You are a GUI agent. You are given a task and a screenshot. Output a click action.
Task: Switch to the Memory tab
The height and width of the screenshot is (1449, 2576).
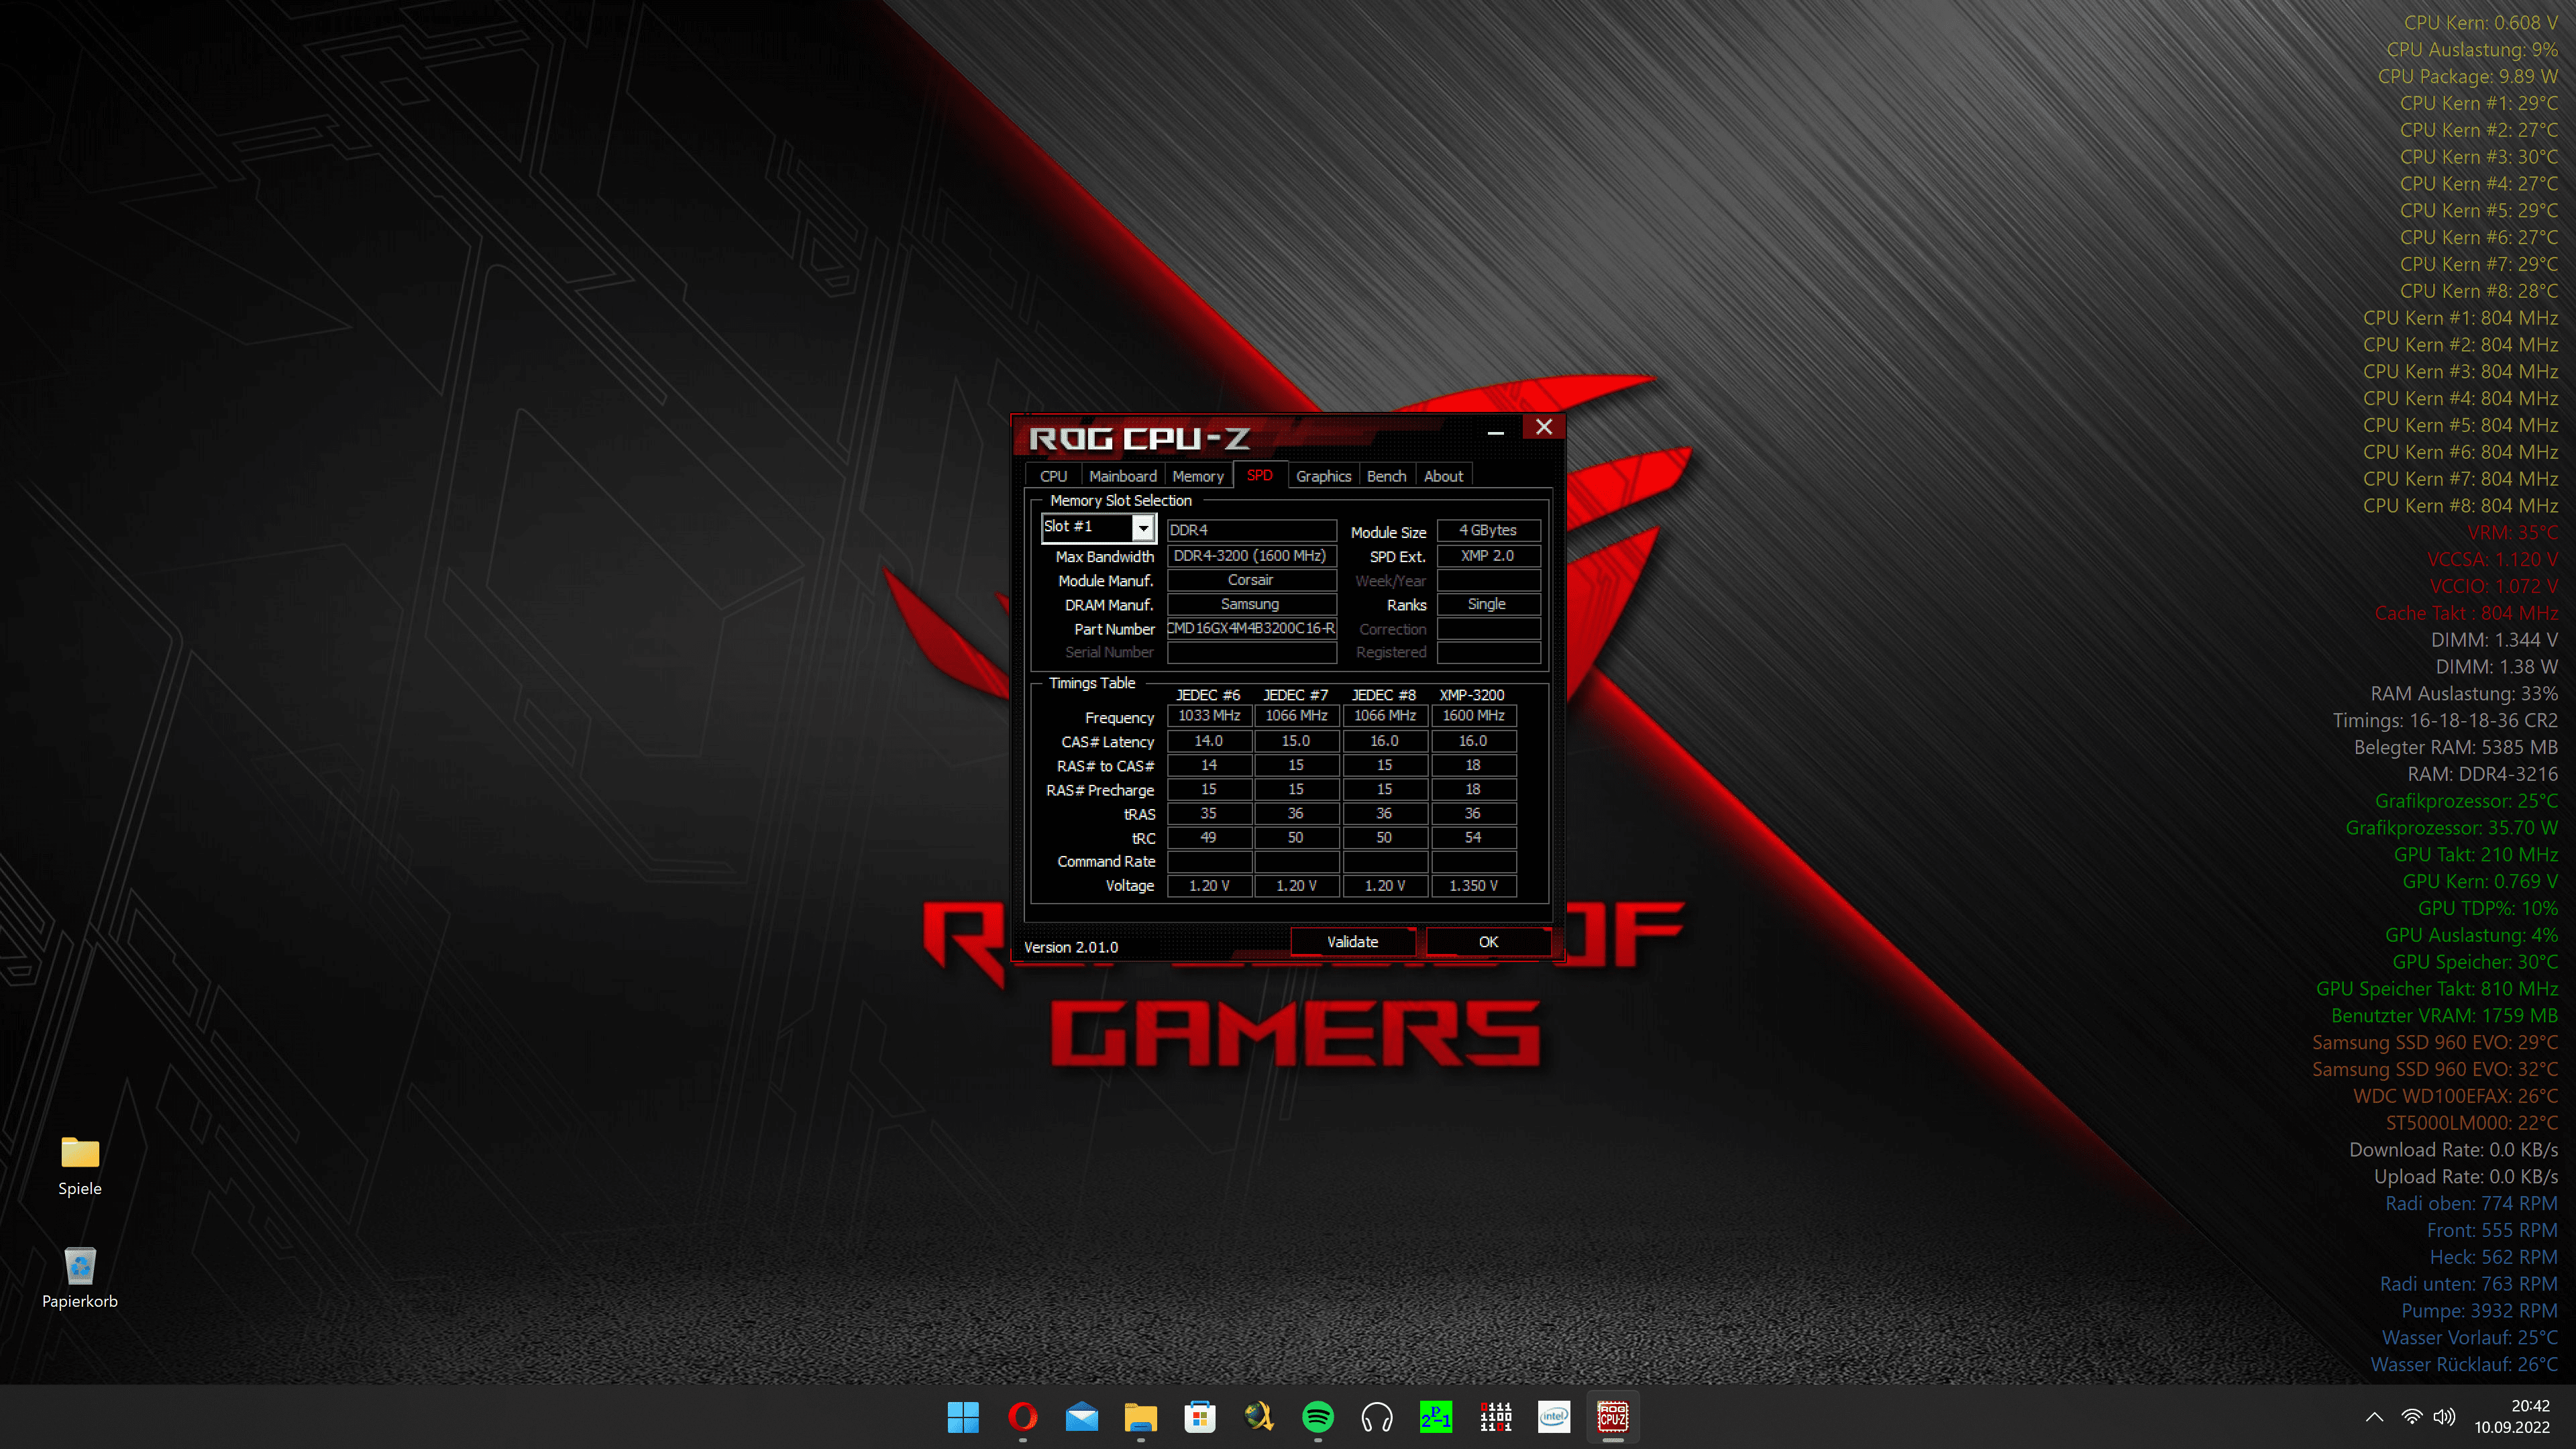[x=1197, y=476]
